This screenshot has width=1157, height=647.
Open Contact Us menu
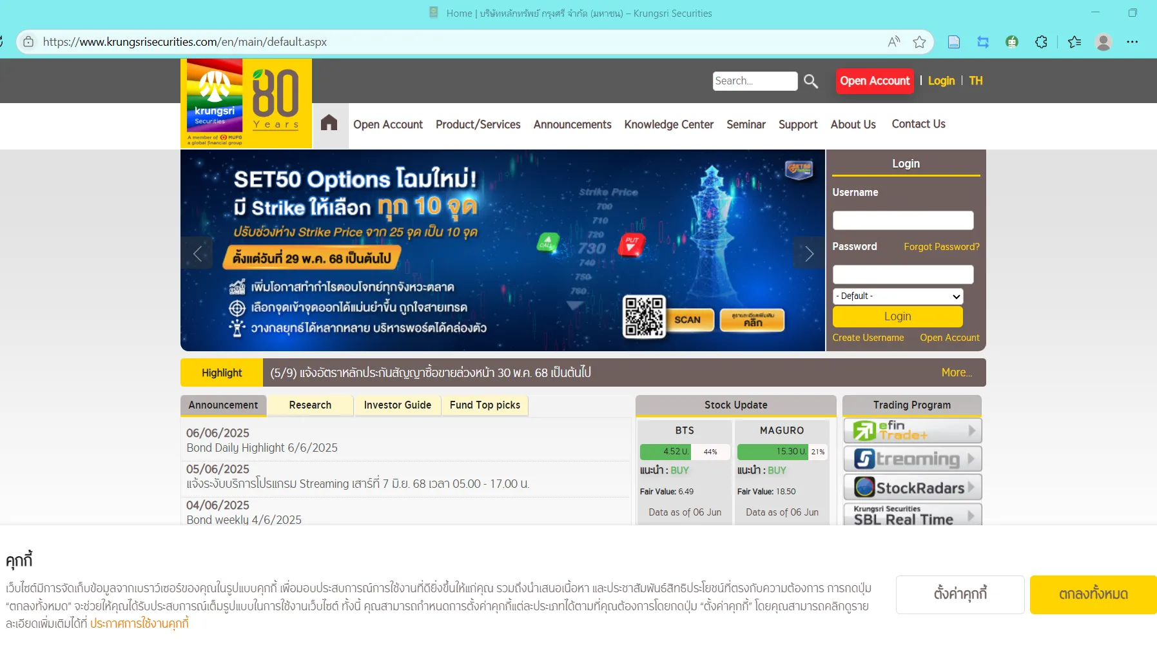[x=919, y=124]
